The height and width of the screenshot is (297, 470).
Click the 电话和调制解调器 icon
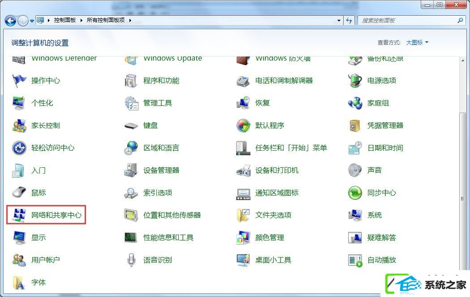click(243, 81)
